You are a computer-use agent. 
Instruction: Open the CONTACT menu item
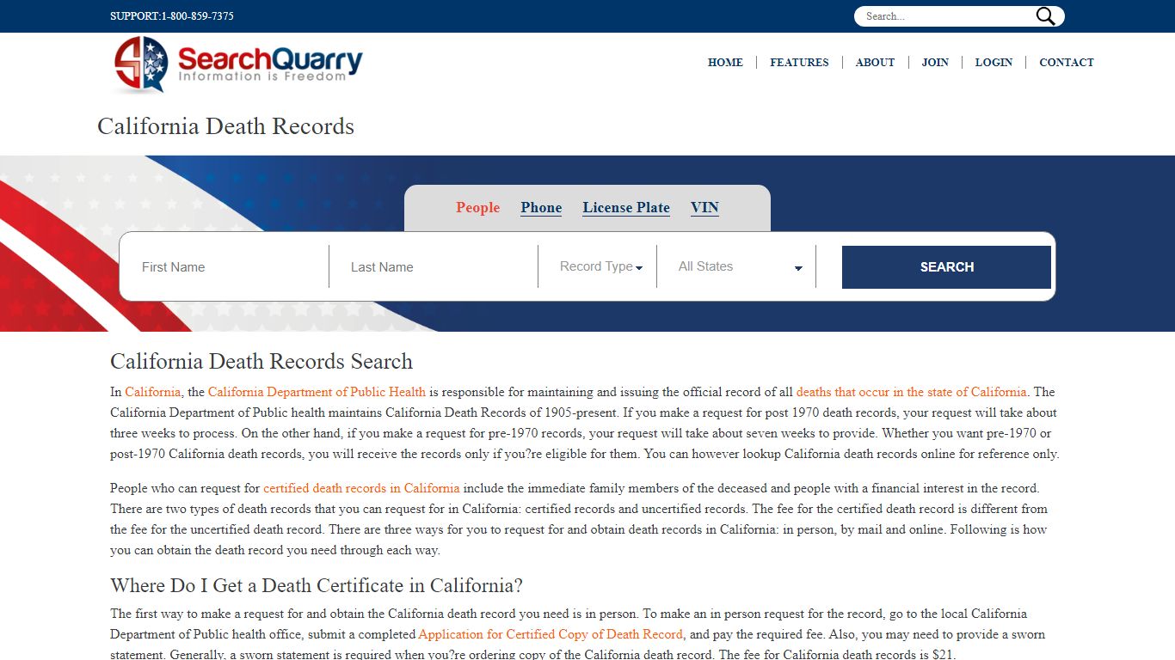point(1067,63)
